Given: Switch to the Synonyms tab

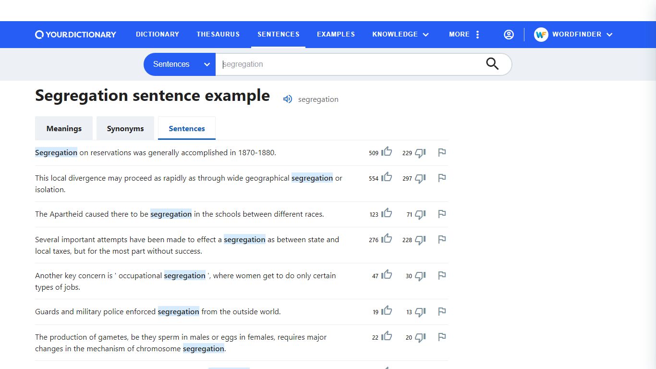Looking at the screenshot, I should tap(125, 128).
